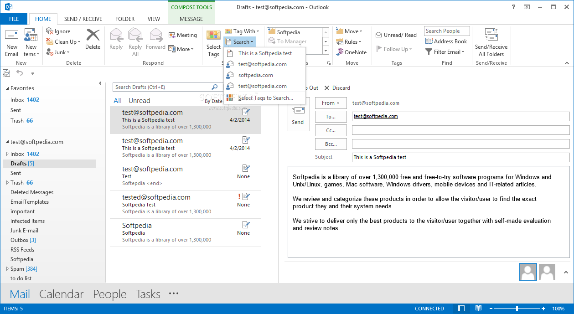
Task: Click the Cc... button
Action: pyautogui.click(x=331, y=130)
